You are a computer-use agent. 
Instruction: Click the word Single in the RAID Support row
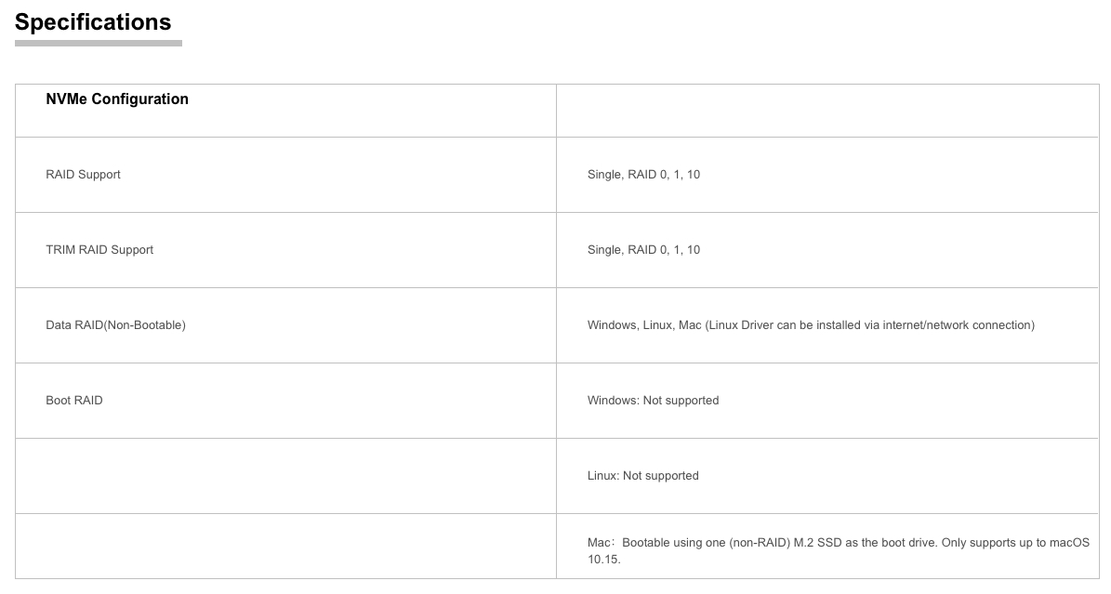(604, 175)
